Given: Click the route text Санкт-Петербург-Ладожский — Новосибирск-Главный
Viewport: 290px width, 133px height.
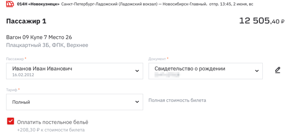Looking at the screenshot, I should [x=134, y=4].
